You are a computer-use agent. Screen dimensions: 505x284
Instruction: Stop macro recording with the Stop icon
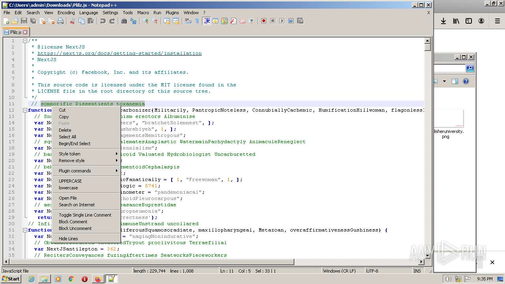pos(273,21)
